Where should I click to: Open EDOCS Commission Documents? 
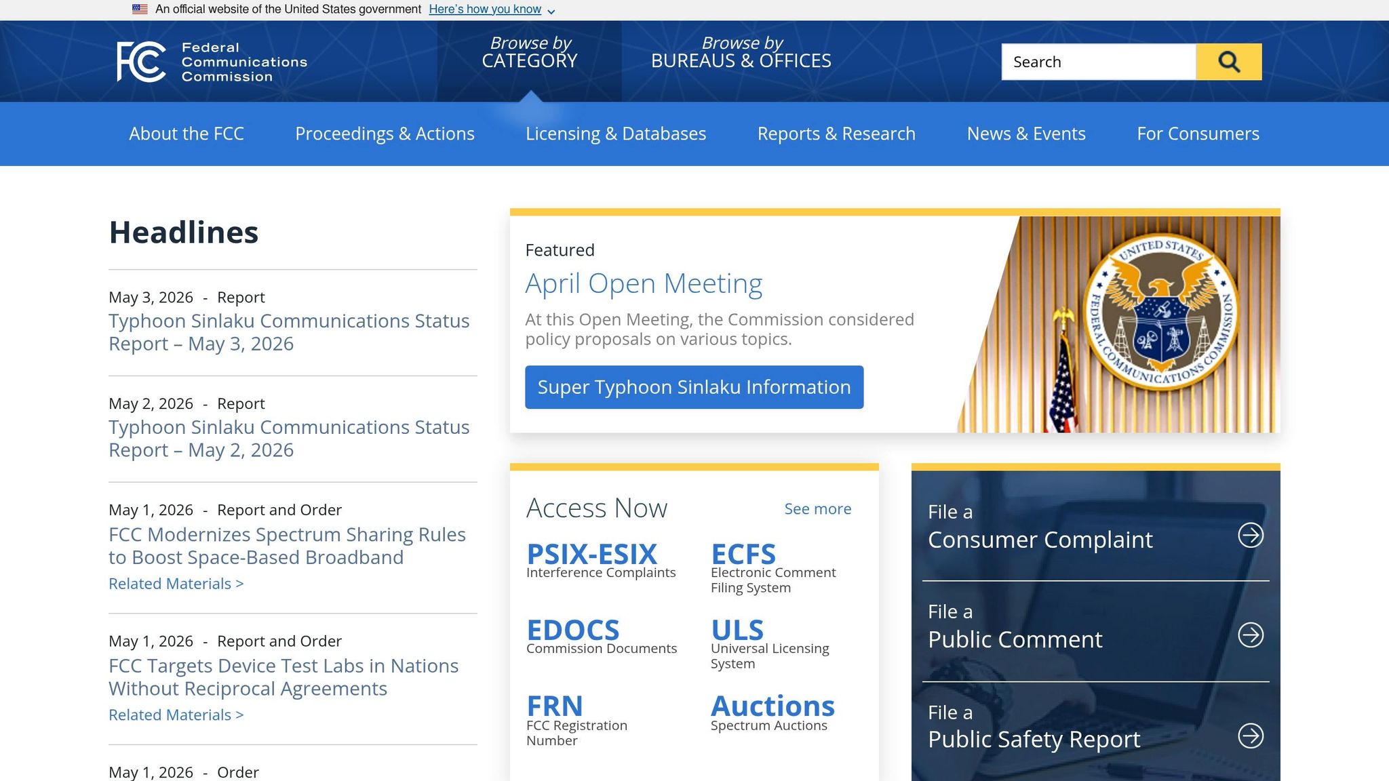point(602,636)
